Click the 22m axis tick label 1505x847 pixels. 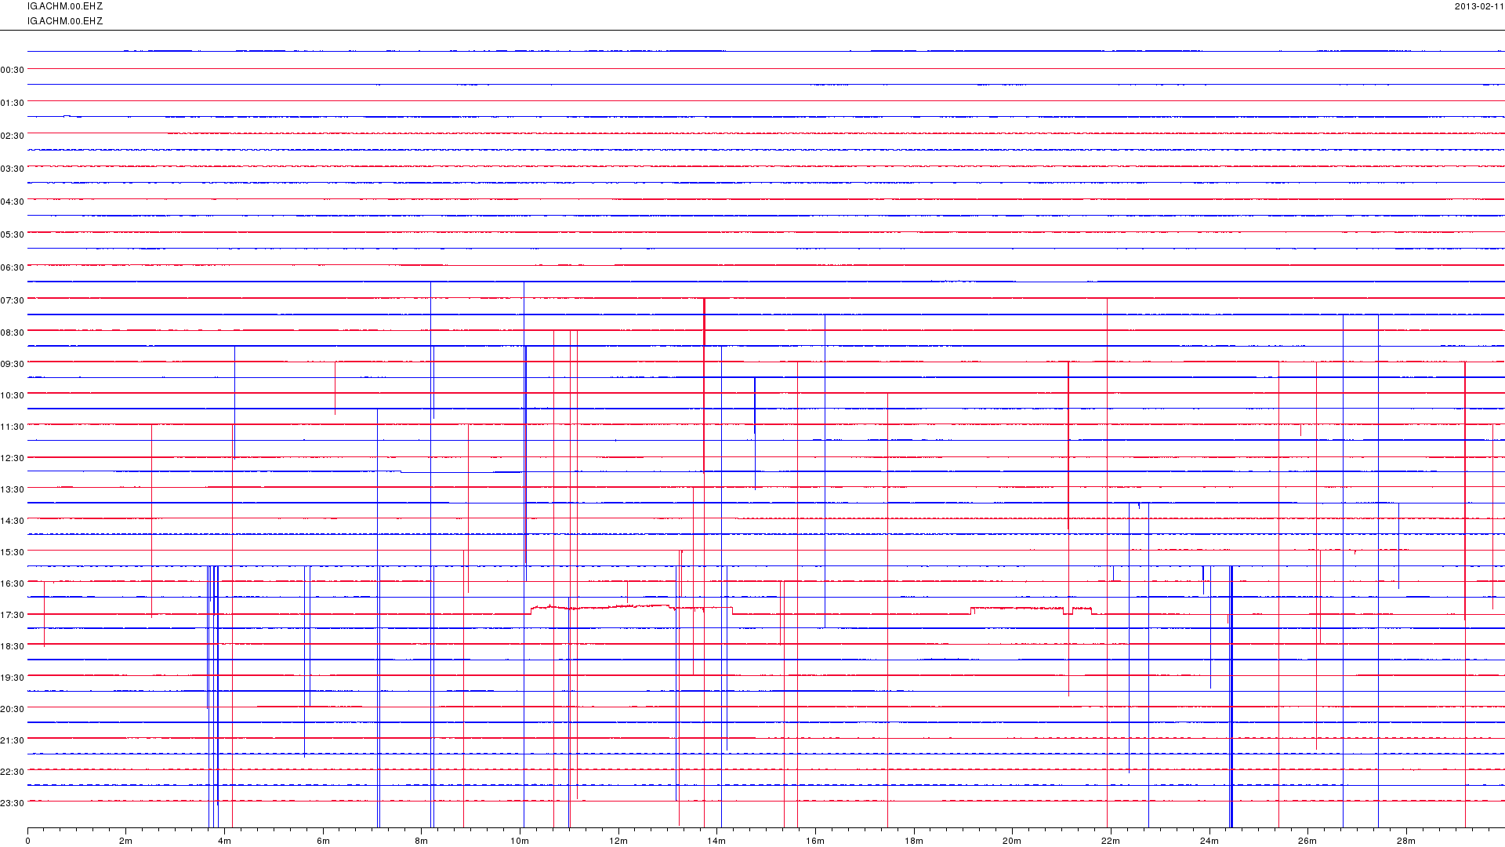1111,841
